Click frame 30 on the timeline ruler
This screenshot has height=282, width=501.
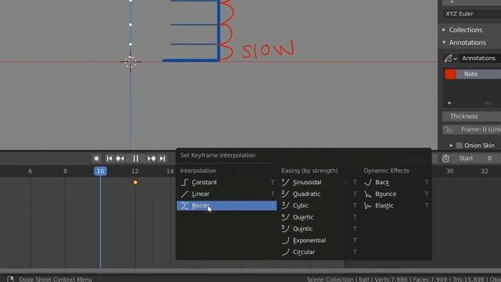449,171
